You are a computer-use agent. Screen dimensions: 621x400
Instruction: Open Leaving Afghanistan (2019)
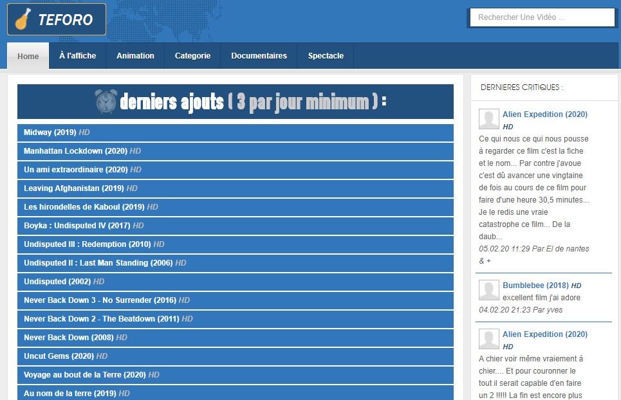click(236, 188)
